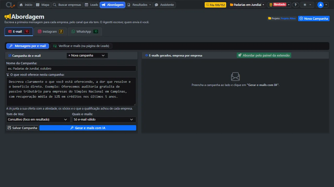Expand the Resultados dropdown menu
This screenshot has height=187, width=334.
(x=139, y=5)
